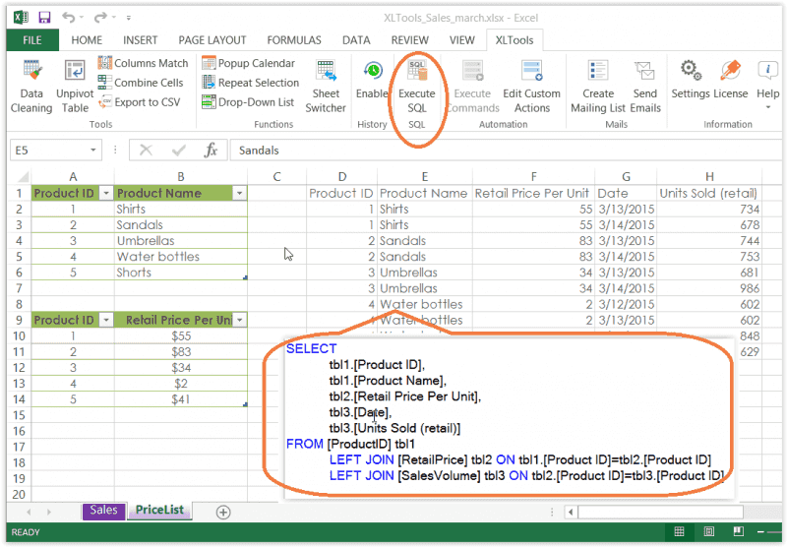This screenshot has height=547, width=787.
Task: Open the Popup Calendar
Action: pyautogui.click(x=249, y=63)
